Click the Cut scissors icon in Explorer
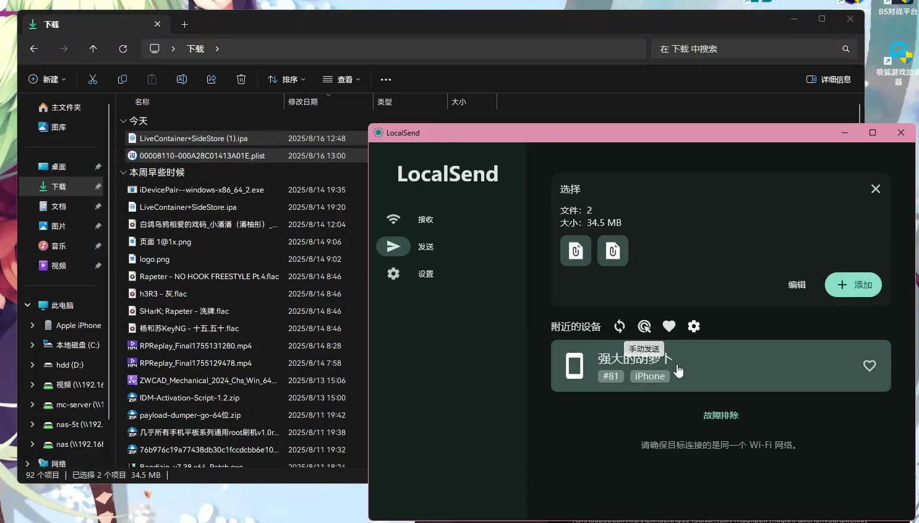The width and height of the screenshot is (919, 523). pyautogui.click(x=93, y=79)
